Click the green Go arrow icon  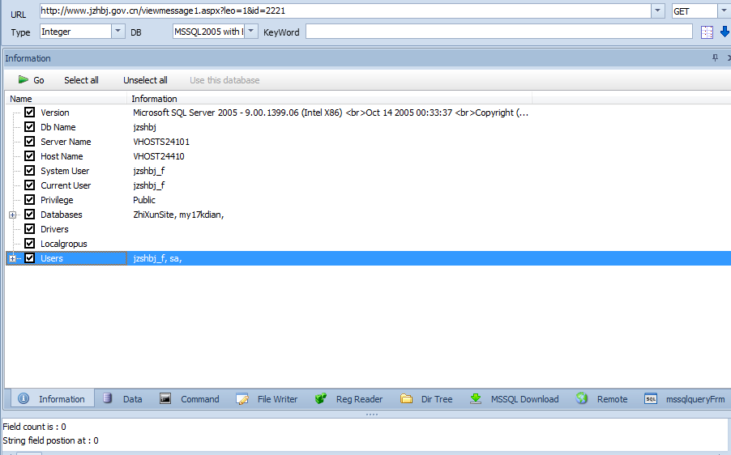tap(23, 79)
